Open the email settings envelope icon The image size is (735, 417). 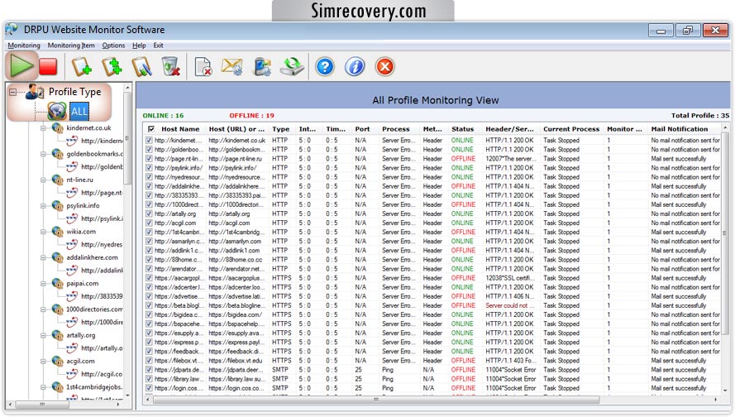[x=232, y=67]
